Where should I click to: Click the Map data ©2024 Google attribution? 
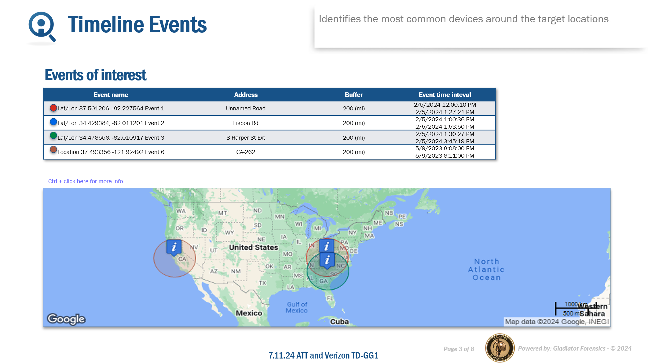[x=556, y=322]
